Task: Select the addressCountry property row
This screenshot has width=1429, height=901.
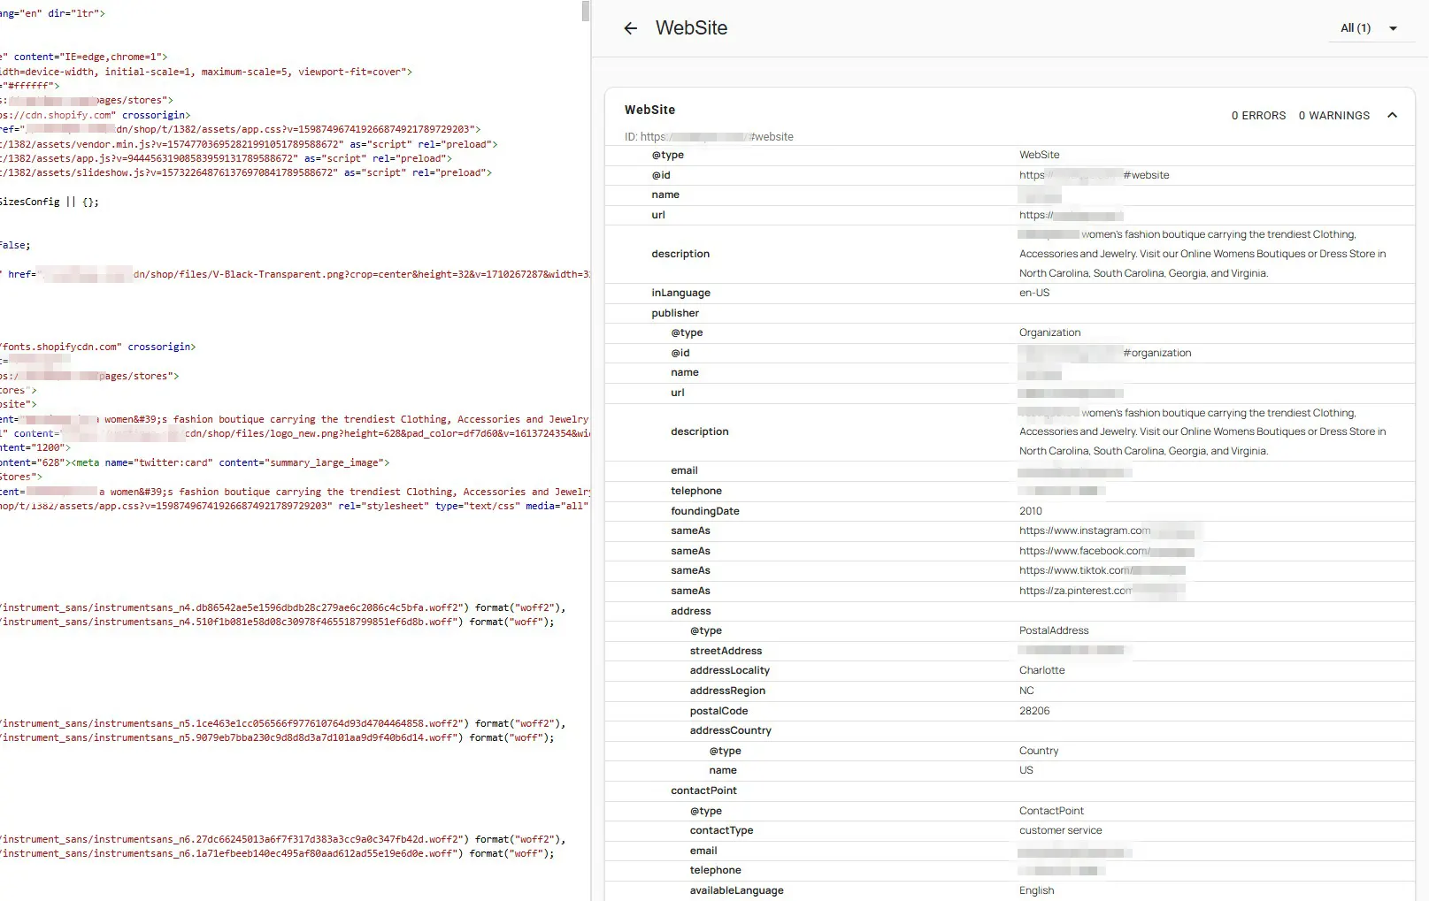Action: [x=1010, y=730]
